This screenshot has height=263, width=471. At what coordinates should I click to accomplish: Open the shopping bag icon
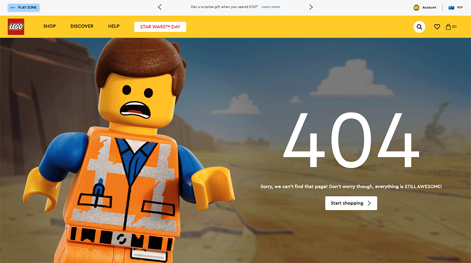[448, 27]
